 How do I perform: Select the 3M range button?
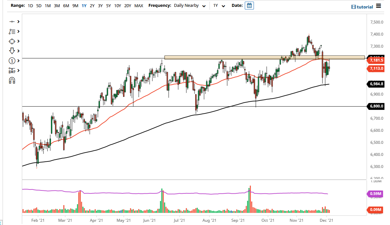click(56, 6)
